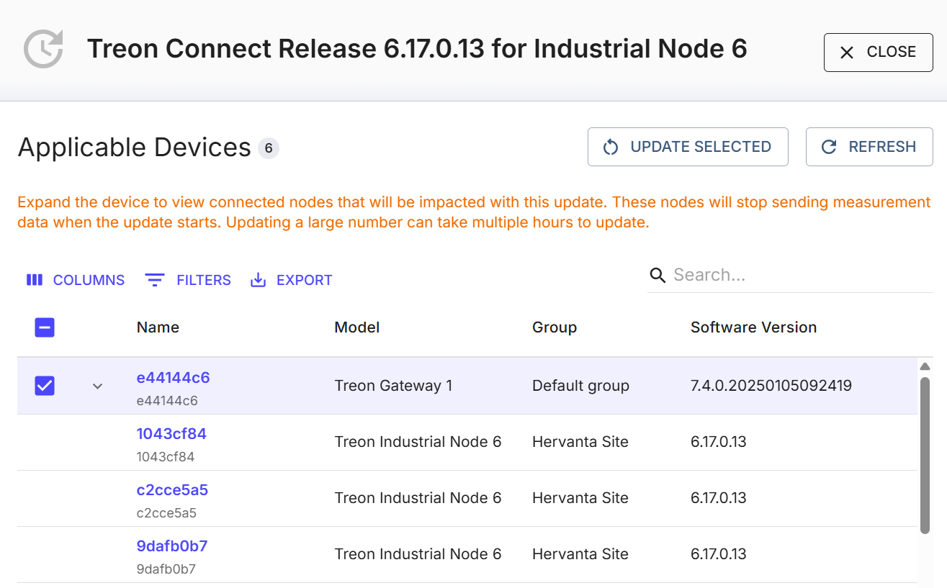
Task: Open node link c2cce5a5
Action: pos(172,490)
